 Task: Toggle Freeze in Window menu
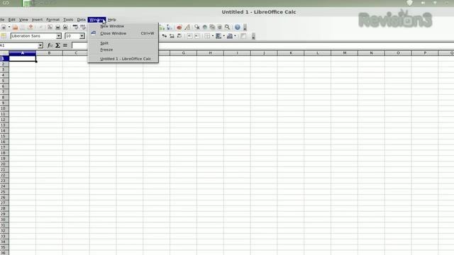click(106, 50)
